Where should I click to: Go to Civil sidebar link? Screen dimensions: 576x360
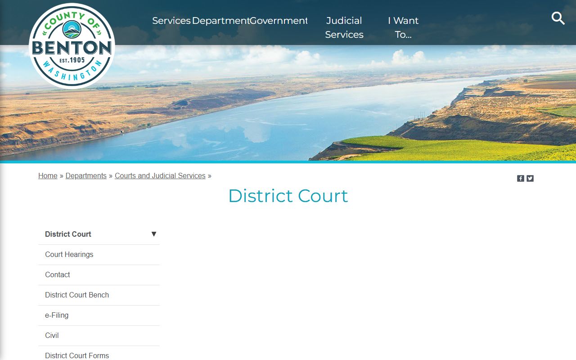[99, 336]
